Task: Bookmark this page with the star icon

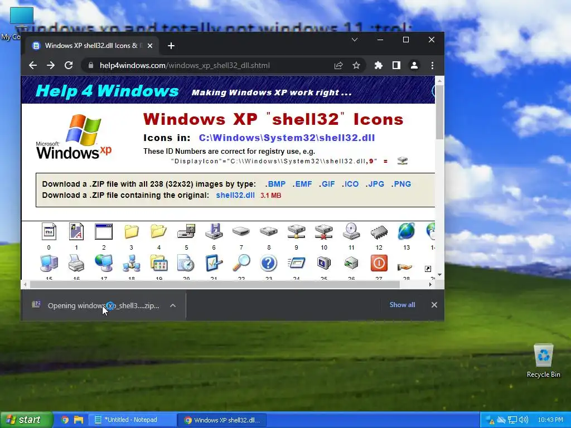Action: pos(356,66)
